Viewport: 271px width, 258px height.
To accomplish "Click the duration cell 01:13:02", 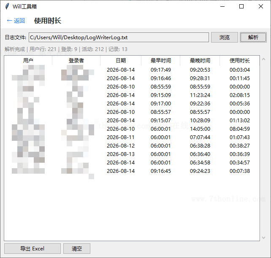I will pos(239,120).
